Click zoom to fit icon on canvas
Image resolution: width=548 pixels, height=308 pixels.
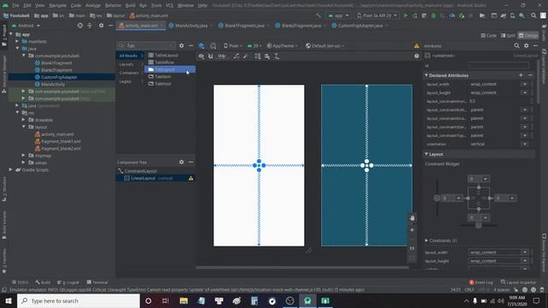(x=412, y=258)
